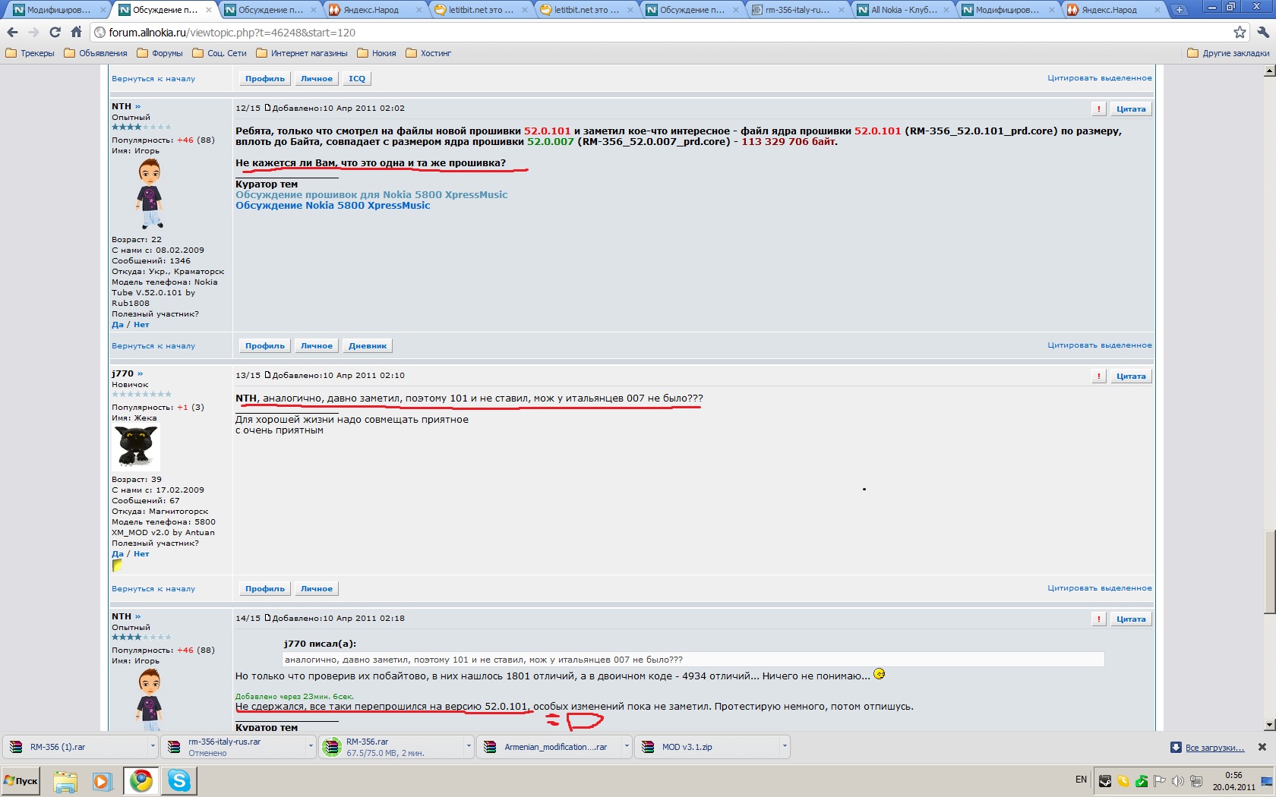
Task: Expand options arrow for rm-356-italy-rus.rar
Action: click(310, 747)
